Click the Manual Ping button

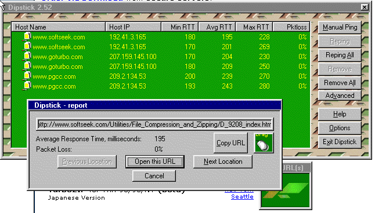pyautogui.click(x=340, y=27)
